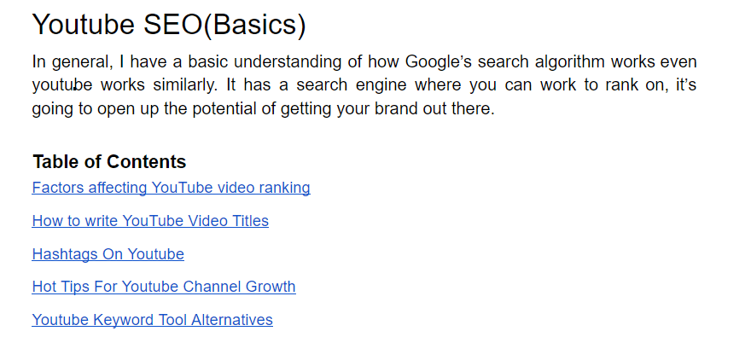Click the Youtube SEO(Basics) title heading
751x337 pixels.
(169, 25)
